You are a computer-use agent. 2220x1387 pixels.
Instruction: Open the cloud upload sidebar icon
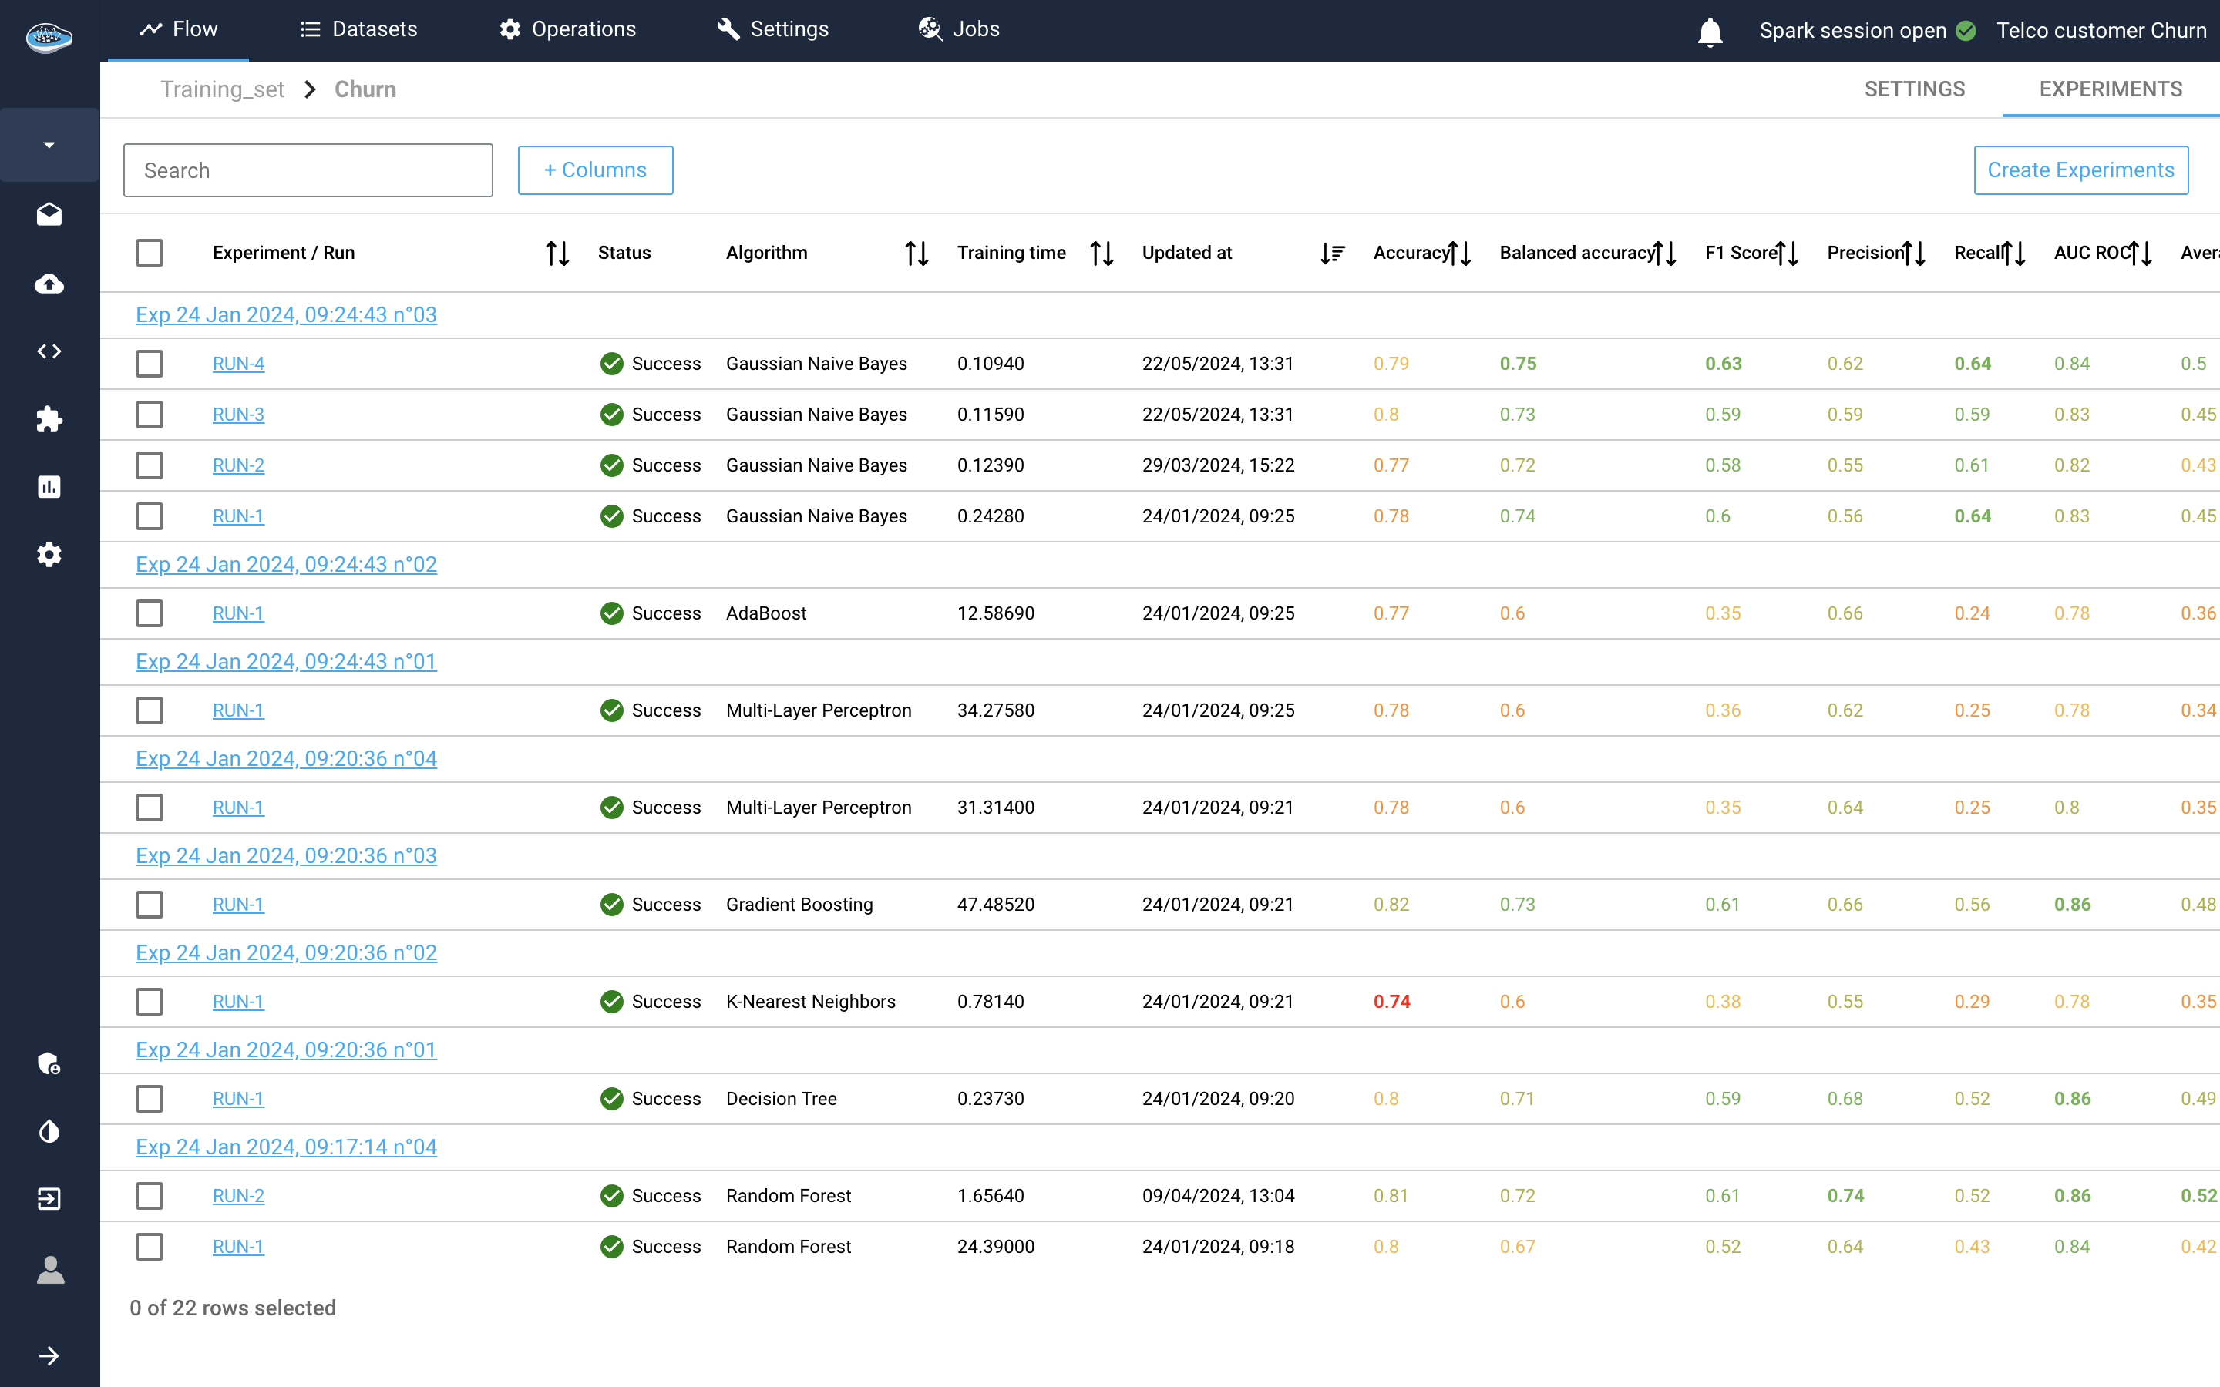pyautogui.click(x=49, y=284)
